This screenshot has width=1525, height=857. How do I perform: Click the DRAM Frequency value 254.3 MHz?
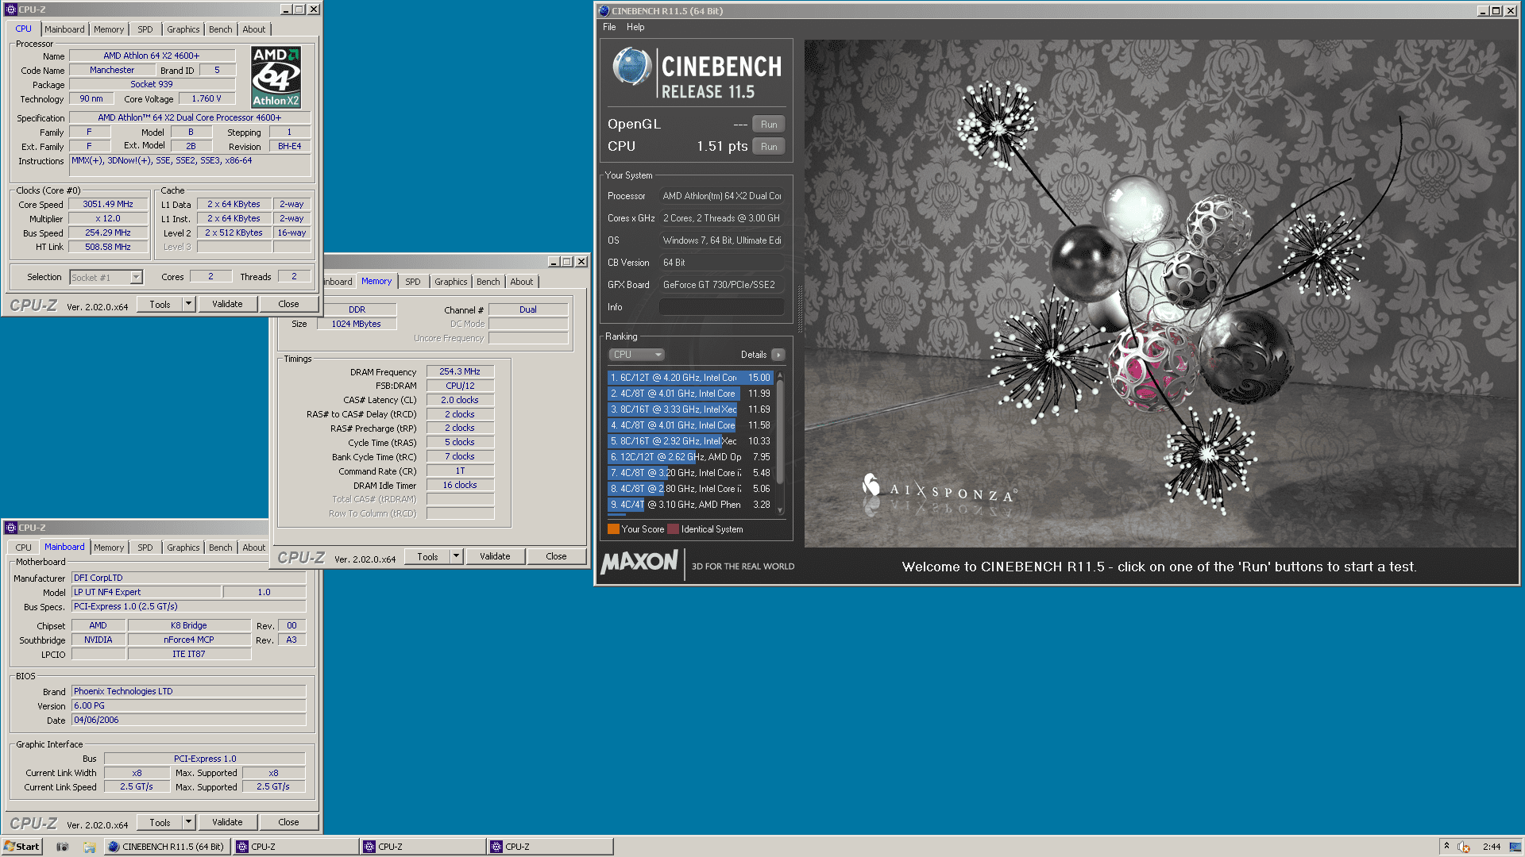[x=460, y=371]
